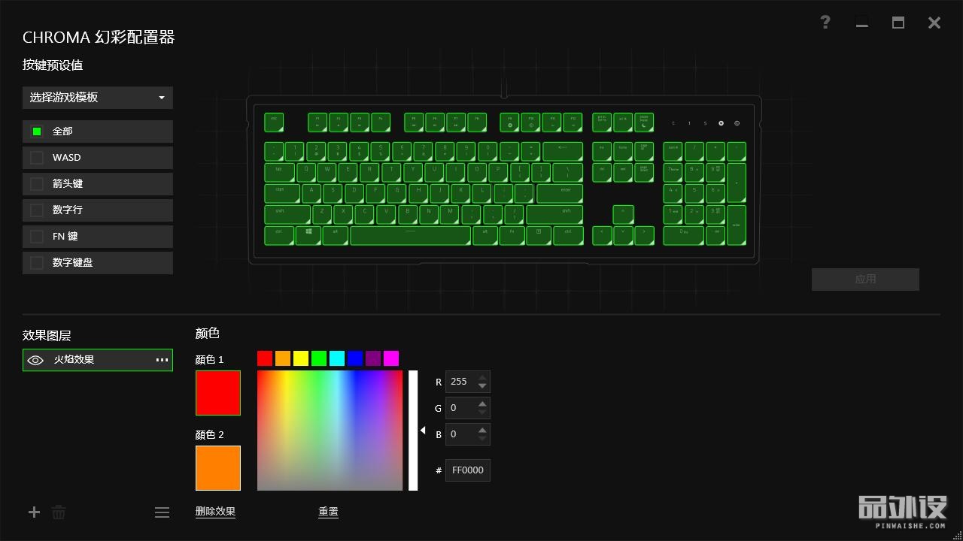Open the 选择游戏模板 dropdown
This screenshot has width=963, height=541.
click(98, 98)
